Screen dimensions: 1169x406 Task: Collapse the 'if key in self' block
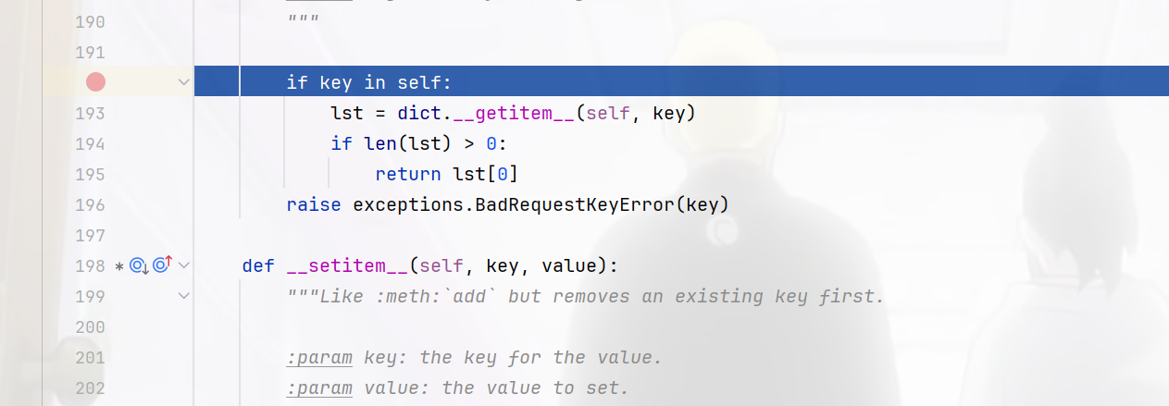click(x=183, y=82)
